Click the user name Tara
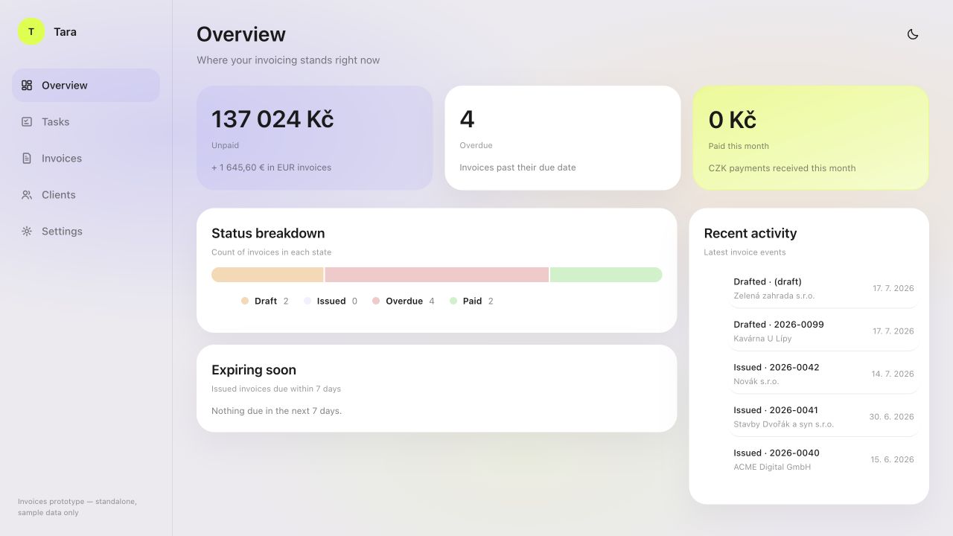953x536 pixels. pyautogui.click(x=65, y=32)
